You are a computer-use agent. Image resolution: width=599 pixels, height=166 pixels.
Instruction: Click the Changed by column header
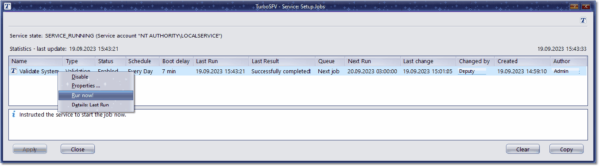pyautogui.click(x=475, y=61)
